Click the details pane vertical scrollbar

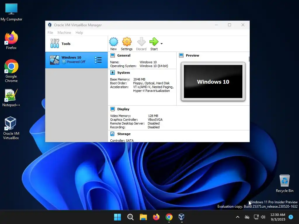(x=249, y=59)
